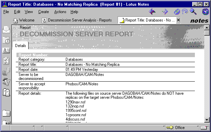
Task: Click the Go Forward navigation arrow icon
Action: point(165,12)
